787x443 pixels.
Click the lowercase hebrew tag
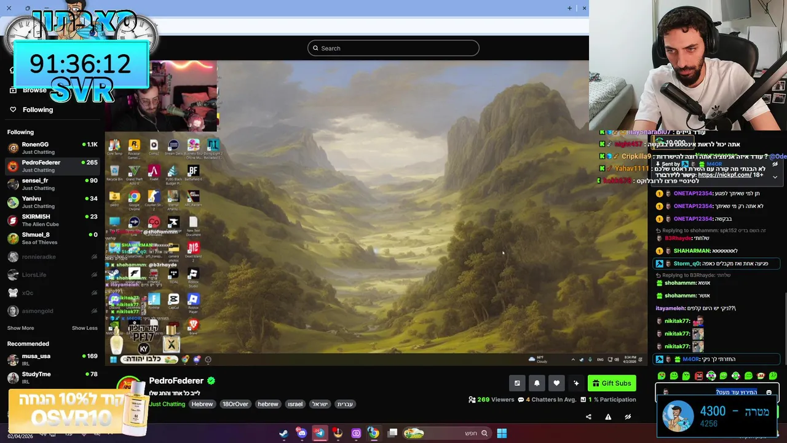pyautogui.click(x=268, y=404)
